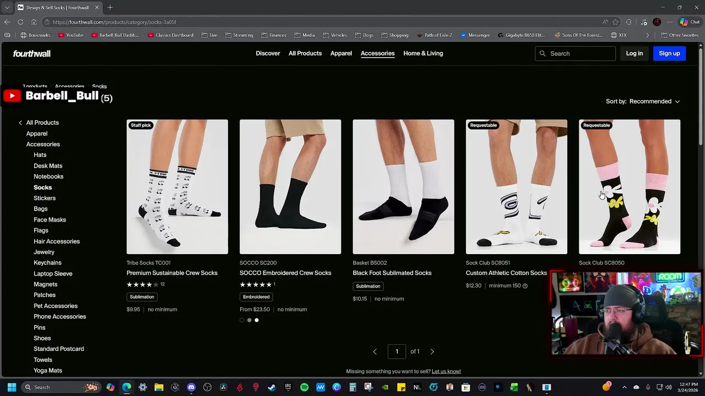Add this page to favorites
Viewport: 705px width, 396px height.
pyautogui.click(x=616, y=22)
